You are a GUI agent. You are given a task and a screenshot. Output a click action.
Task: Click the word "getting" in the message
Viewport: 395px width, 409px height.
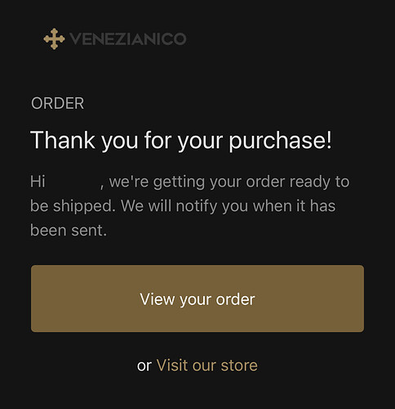point(179,182)
